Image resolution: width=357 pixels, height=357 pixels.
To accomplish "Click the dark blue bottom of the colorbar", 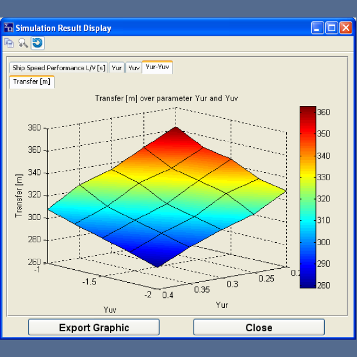I will point(307,283).
